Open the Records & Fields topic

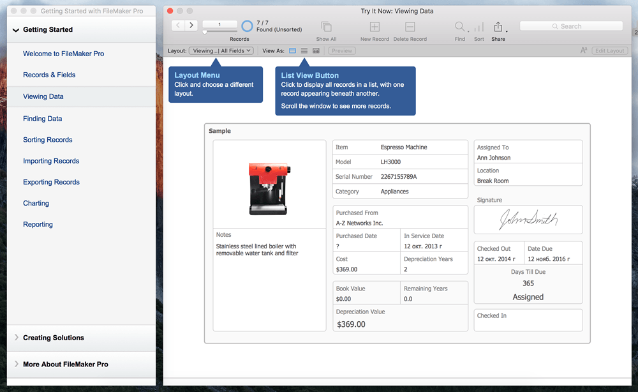click(49, 75)
